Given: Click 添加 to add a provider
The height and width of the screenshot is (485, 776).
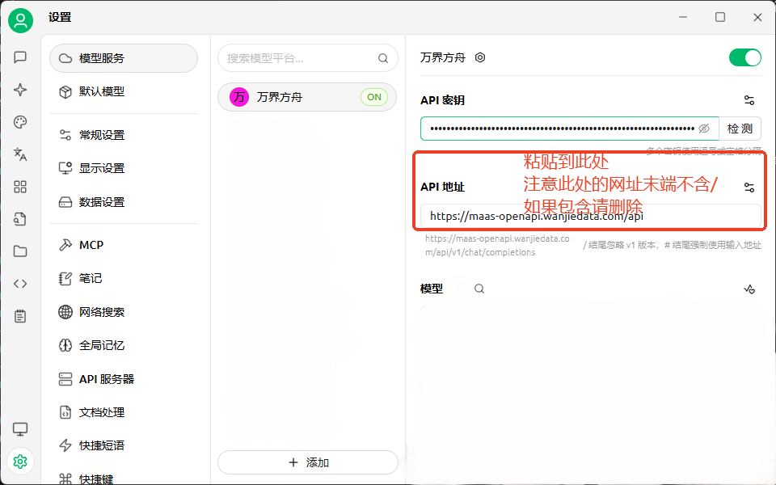Looking at the screenshot, I should coord(308,462).
